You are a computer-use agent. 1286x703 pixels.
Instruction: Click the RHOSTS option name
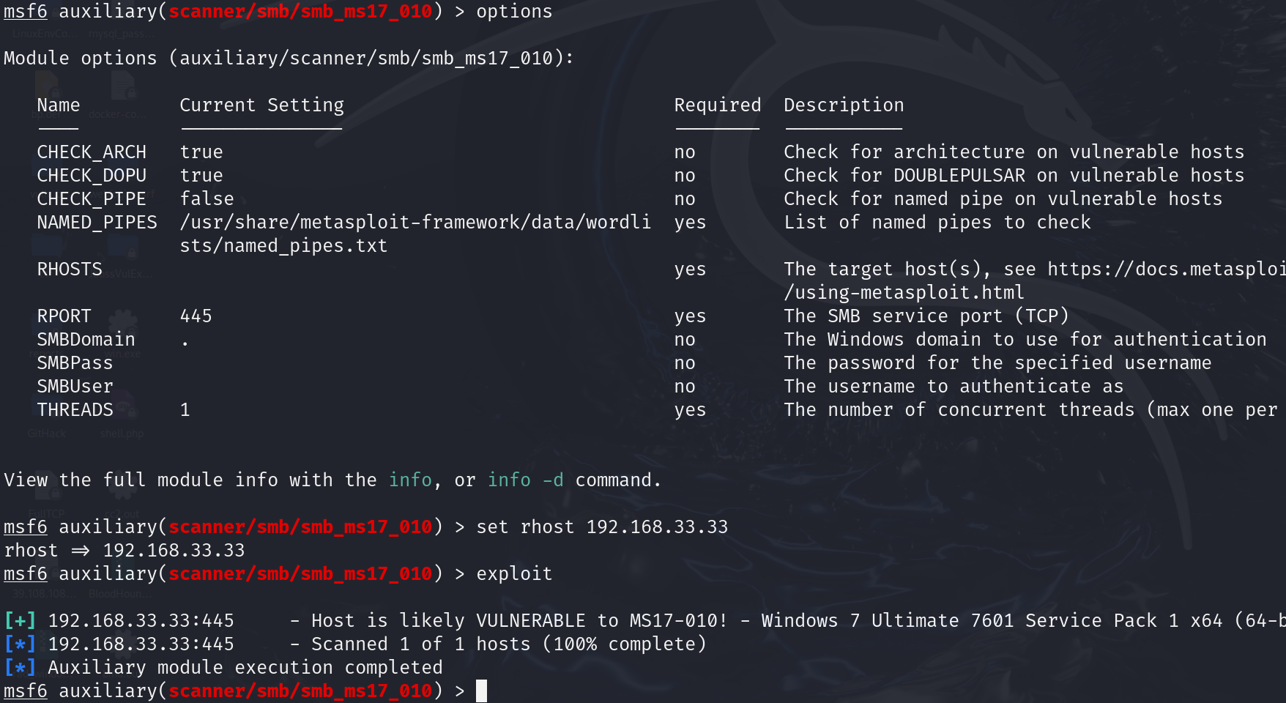pos(70,269)
